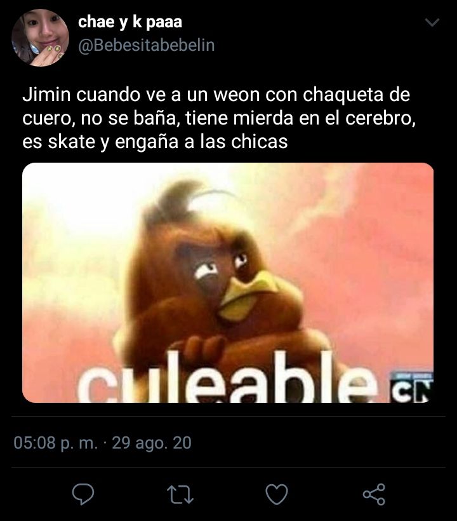Screen dimensions: 457x521
Task: Open the angry chicken meme image
Action: click(x=228, y=283)
